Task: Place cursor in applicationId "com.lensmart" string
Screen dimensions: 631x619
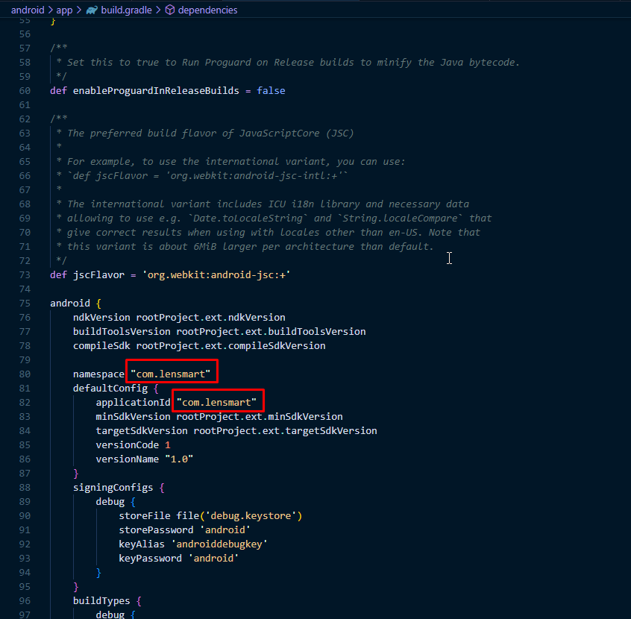Action: pos(219,403)
